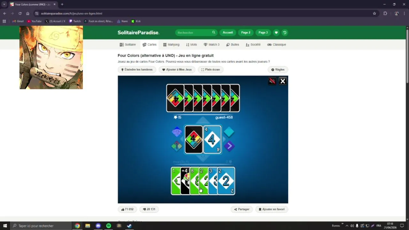
Task: Open Steam from taskbar
Action: (129, 226)
